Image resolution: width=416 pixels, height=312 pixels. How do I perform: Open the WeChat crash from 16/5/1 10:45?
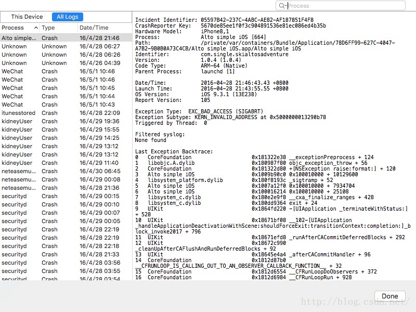tap(66, 88)
